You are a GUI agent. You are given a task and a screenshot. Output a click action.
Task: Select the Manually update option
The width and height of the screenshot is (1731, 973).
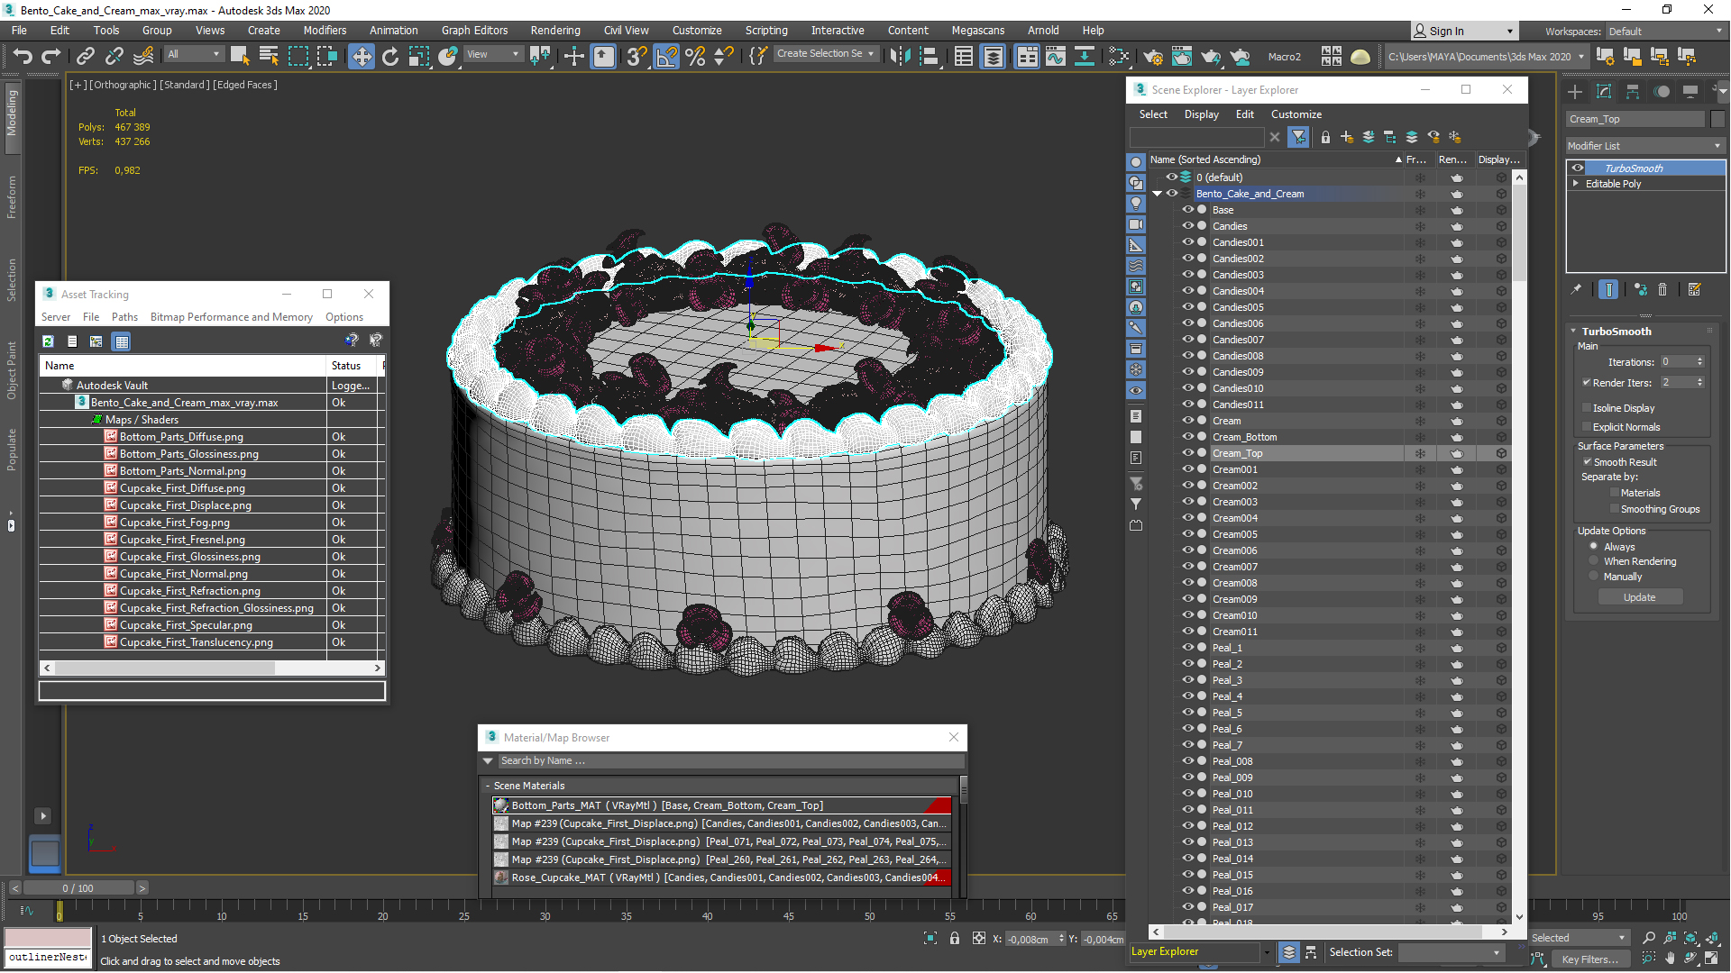tap(1594, 576)
